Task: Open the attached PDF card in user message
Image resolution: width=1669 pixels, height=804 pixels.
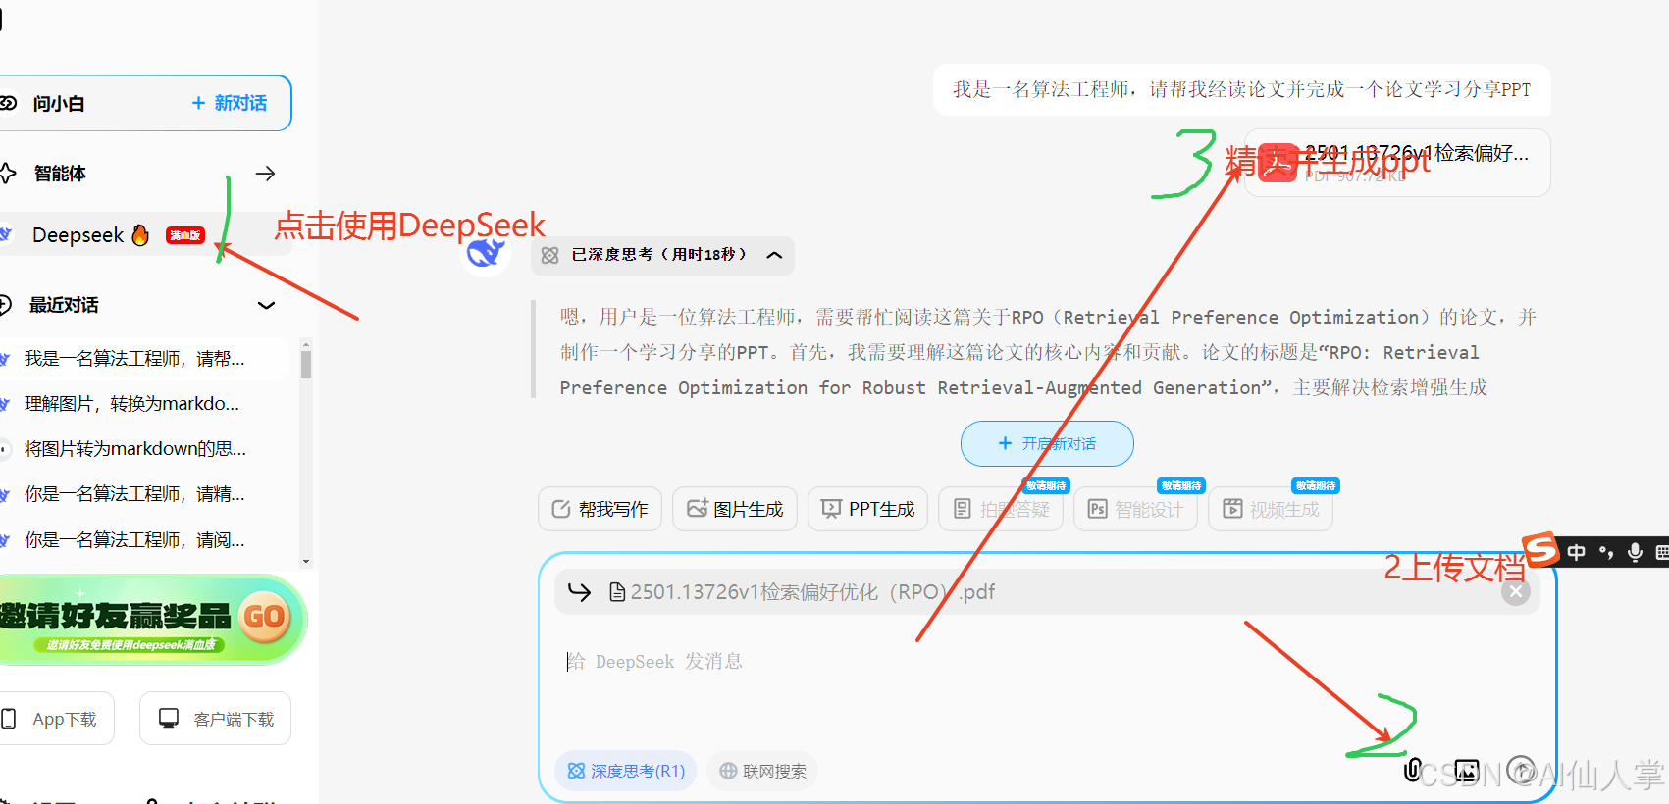Action: click(x=1397, y=163)
